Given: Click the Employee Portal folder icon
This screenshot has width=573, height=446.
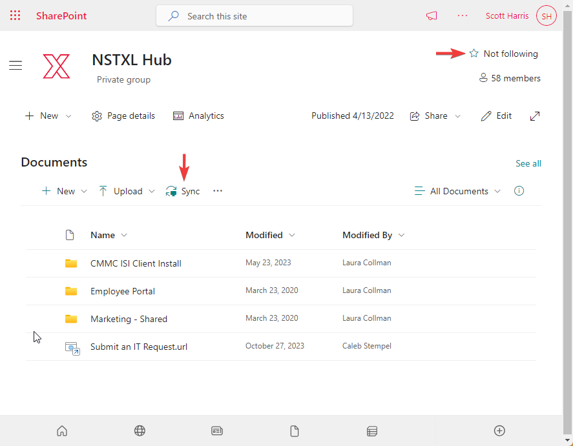Looking at the screenshot, I should point(71,291).
